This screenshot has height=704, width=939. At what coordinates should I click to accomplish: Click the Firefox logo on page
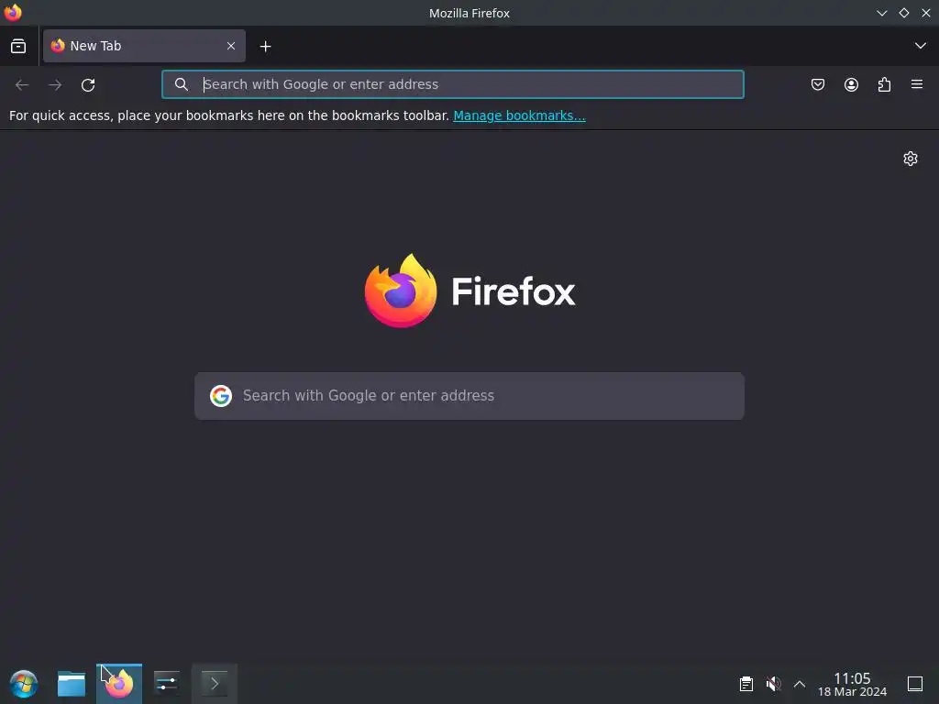(x=469, y=291)
